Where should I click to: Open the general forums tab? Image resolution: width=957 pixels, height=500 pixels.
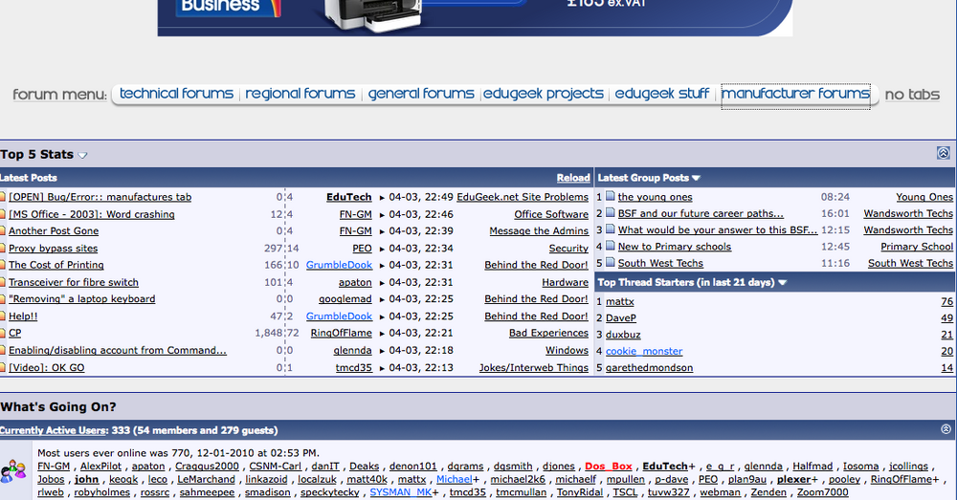(421, 94)
